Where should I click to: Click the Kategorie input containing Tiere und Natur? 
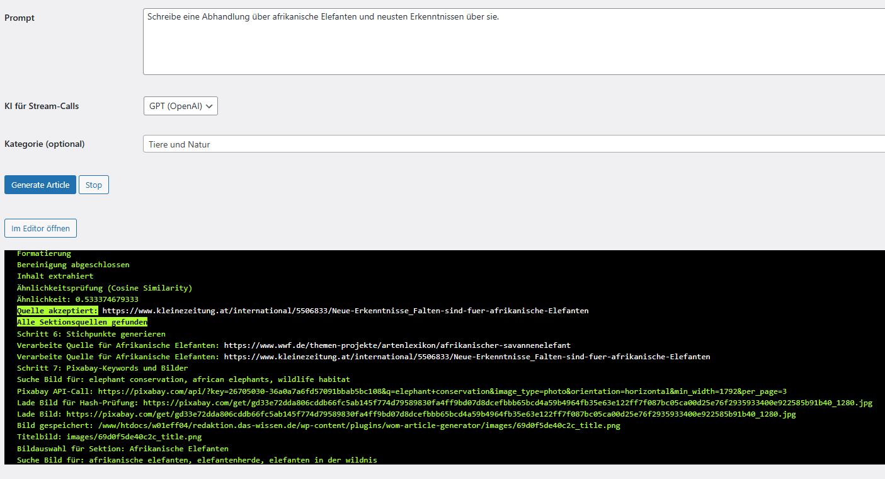coord(513,144)
